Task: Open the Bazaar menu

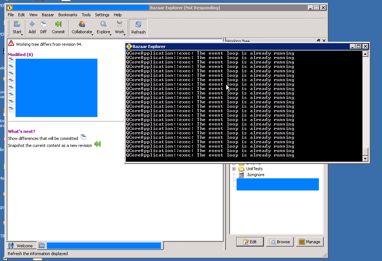Action: click(48, 15)
